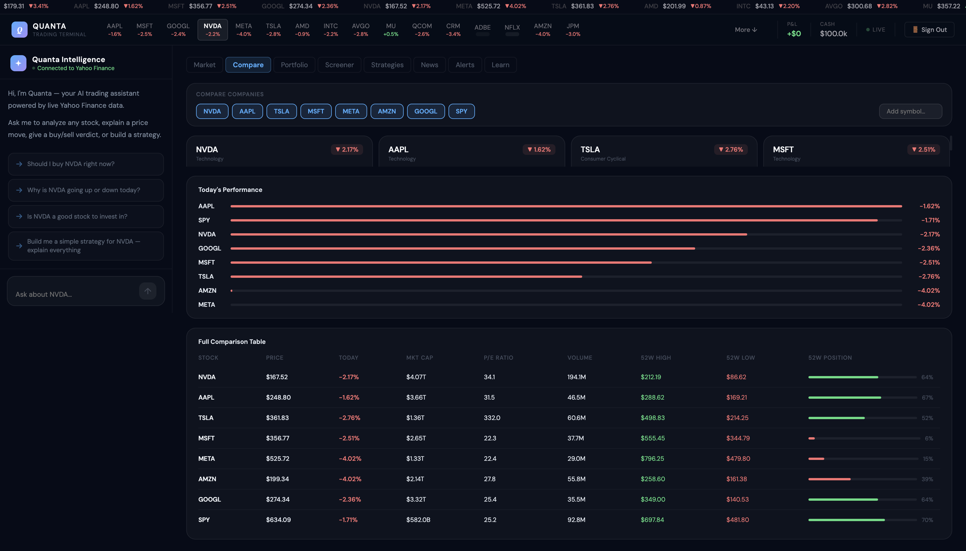
Task: Select the MU ticker in the header
Action: click(390, 30)
